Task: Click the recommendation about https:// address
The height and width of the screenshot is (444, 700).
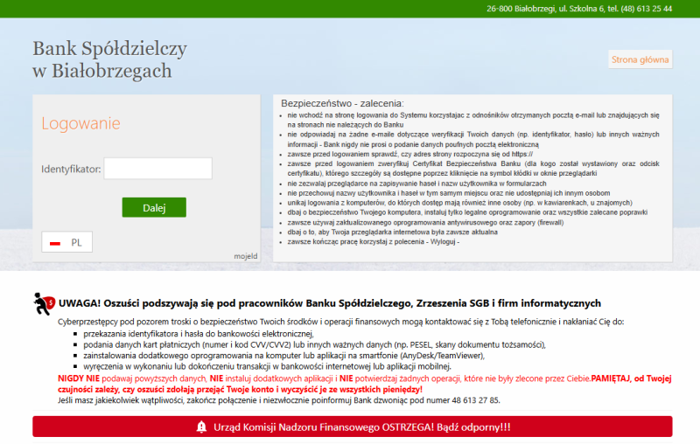Action: point(409,154)
